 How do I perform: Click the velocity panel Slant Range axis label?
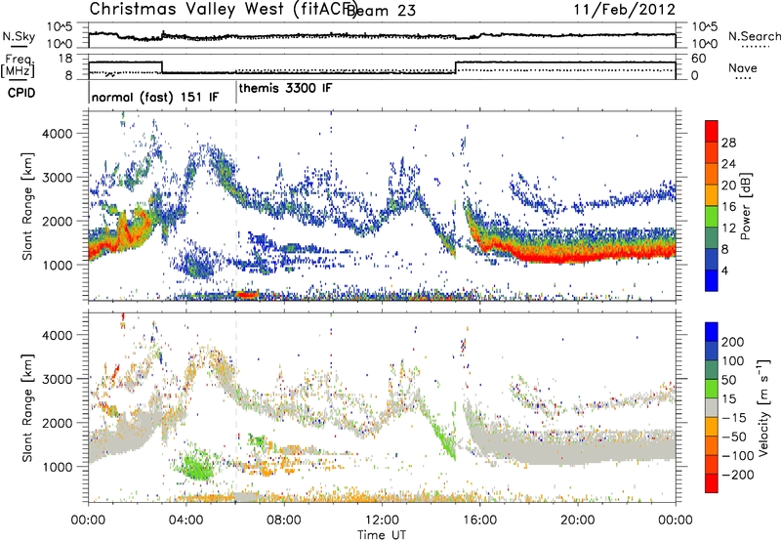[27, 407]
